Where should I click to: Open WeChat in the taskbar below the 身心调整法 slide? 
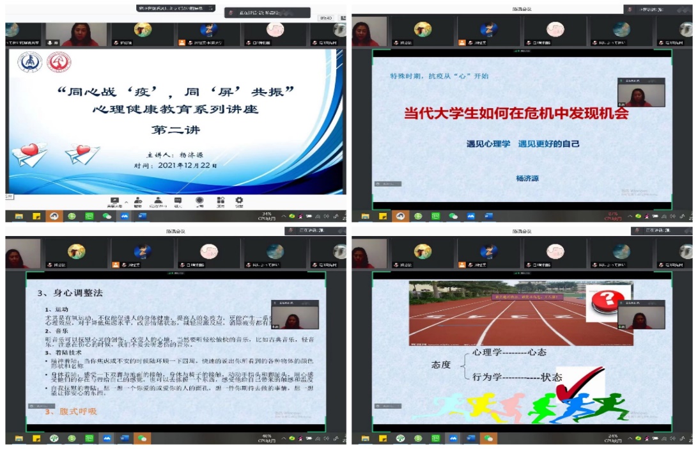tap(142, 439)
